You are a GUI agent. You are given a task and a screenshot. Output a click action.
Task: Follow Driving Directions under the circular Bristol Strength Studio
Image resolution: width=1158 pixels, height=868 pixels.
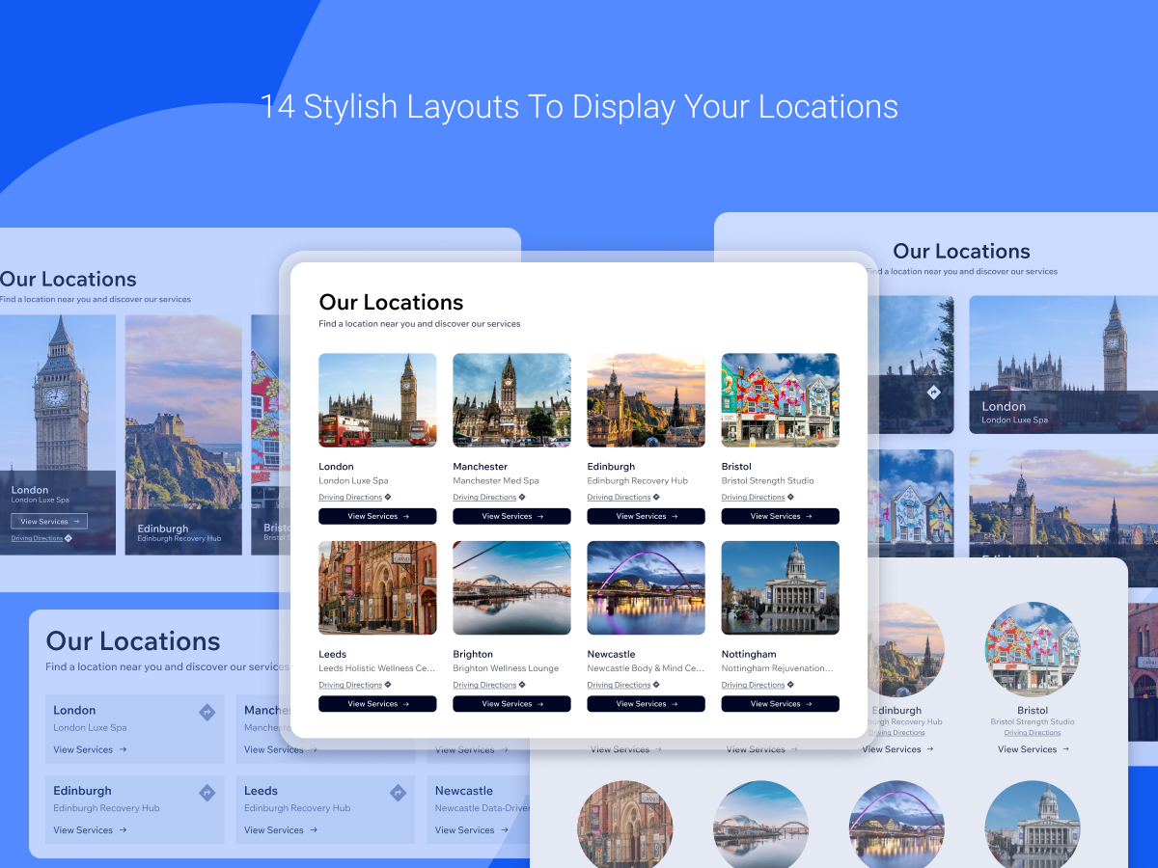pos(1032,733)
